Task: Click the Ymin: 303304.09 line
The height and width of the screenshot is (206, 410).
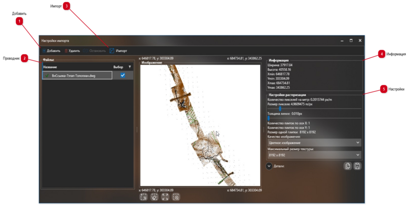Action: point(278,79)
